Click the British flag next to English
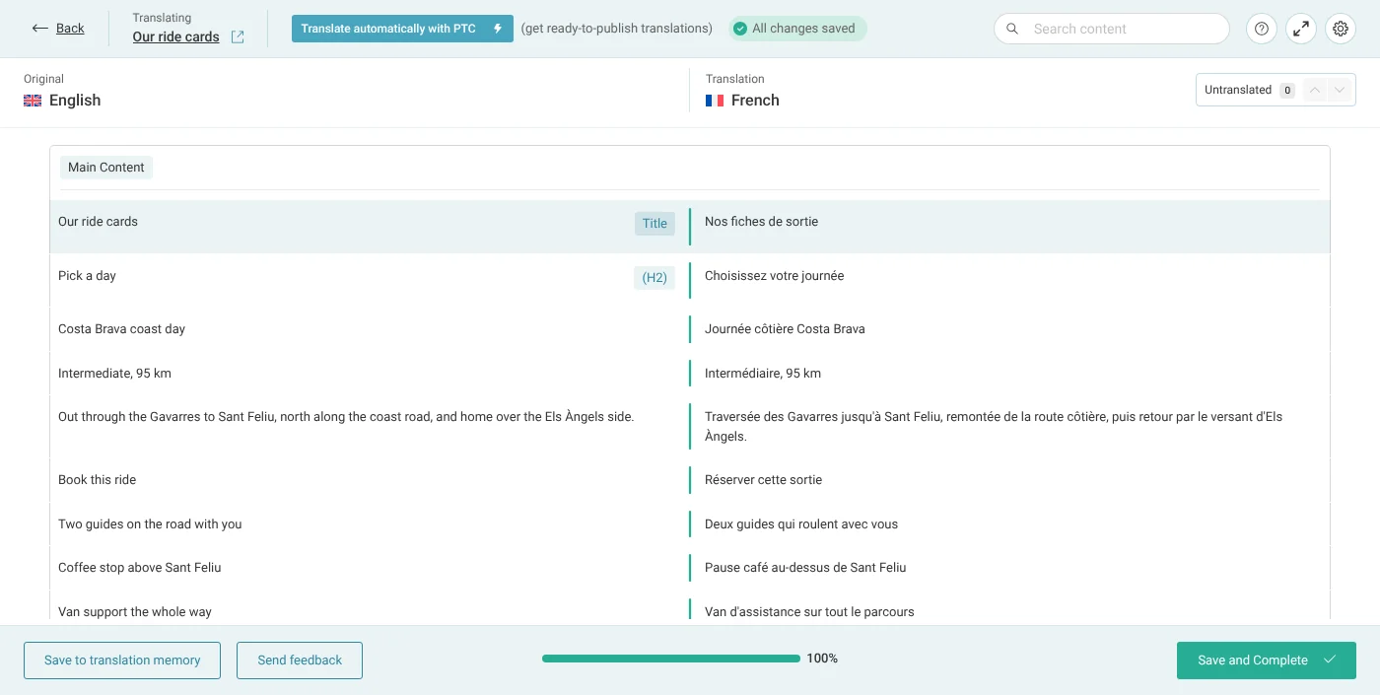Viewport: 1380px width, 695px height. click(x=33, y=101)
